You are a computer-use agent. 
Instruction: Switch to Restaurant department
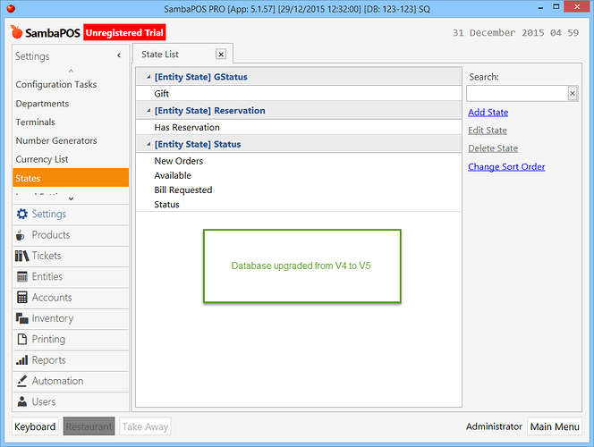(89, 426)
